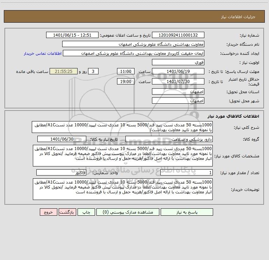Click the label واحد شمارش
Image resolution: width=269 pixels, height=260 pixels.
pos(105,173)
